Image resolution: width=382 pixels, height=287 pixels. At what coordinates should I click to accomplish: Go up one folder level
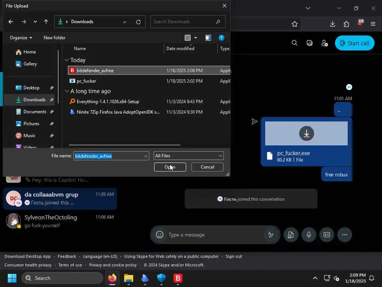[x=46, y=22]
